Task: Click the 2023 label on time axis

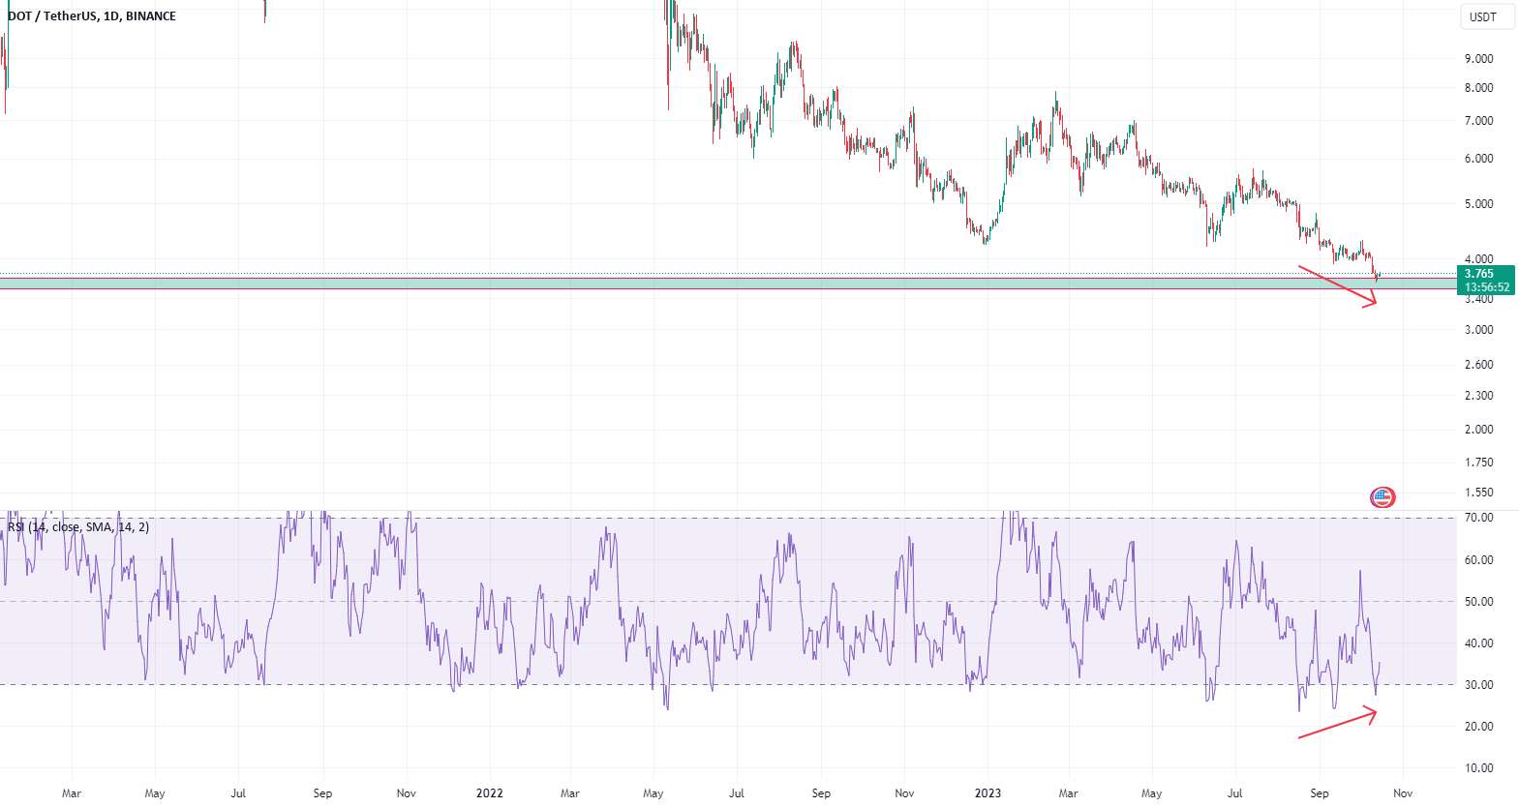Action: 987,793
